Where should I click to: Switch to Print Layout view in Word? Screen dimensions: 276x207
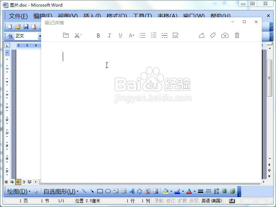18,182
